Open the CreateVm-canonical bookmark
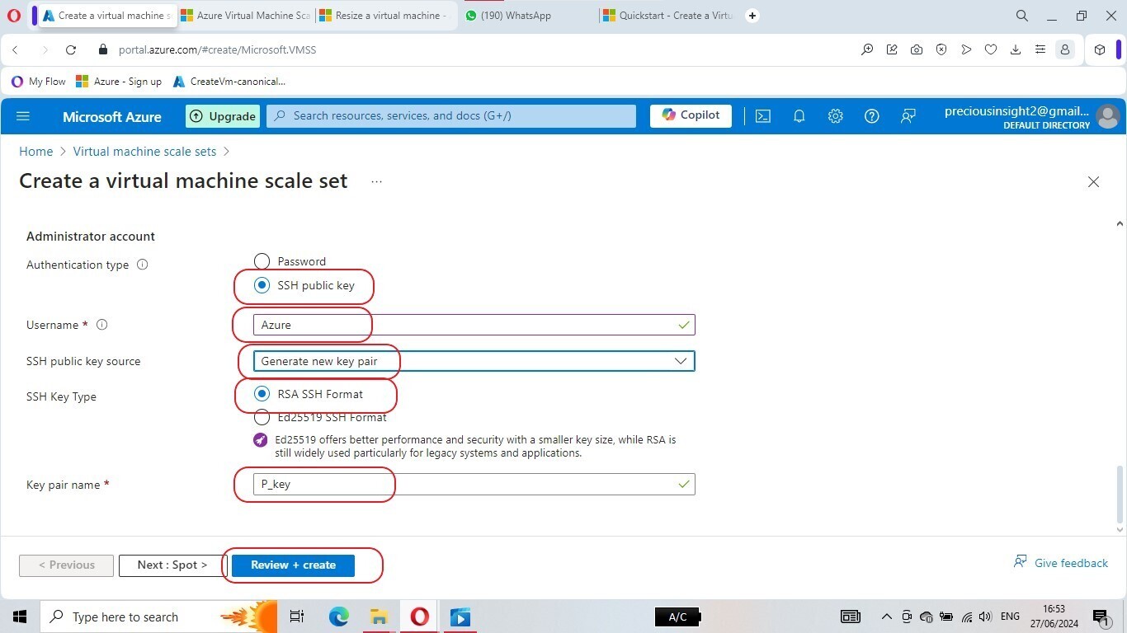 click(x=229, y=82)
